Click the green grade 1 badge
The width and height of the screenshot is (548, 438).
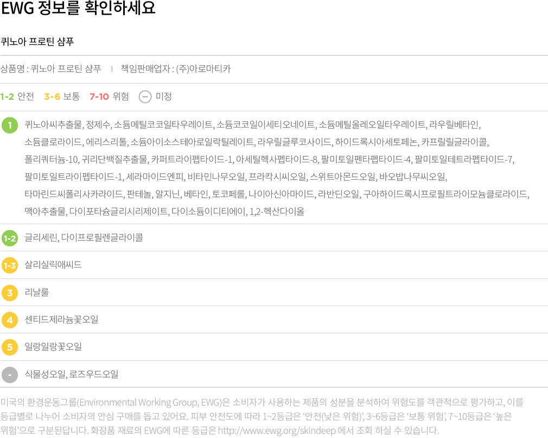pos(10,125)
